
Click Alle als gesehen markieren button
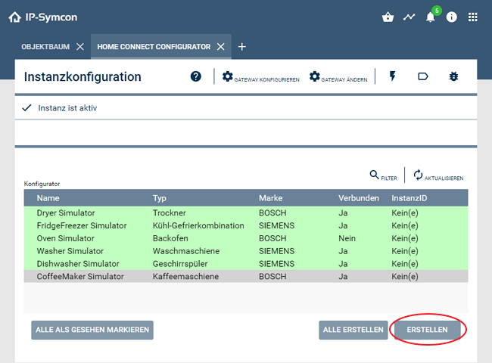pyautogui.click(x=92, y=330)
